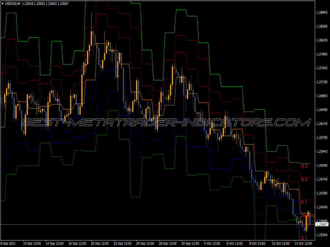Click the 20 Sep 12:00 time label
Viewport: 330px width, 247px height.
click(x=100, y=243)
